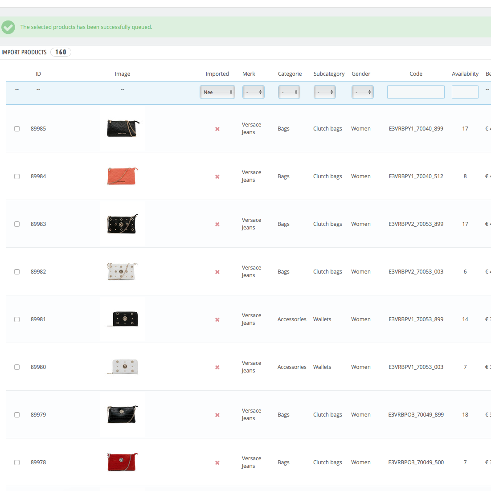Click the ID cell 89981
The width and height of the screenshot is (491, 491).
pyautogui.click(x=38, y=319)
